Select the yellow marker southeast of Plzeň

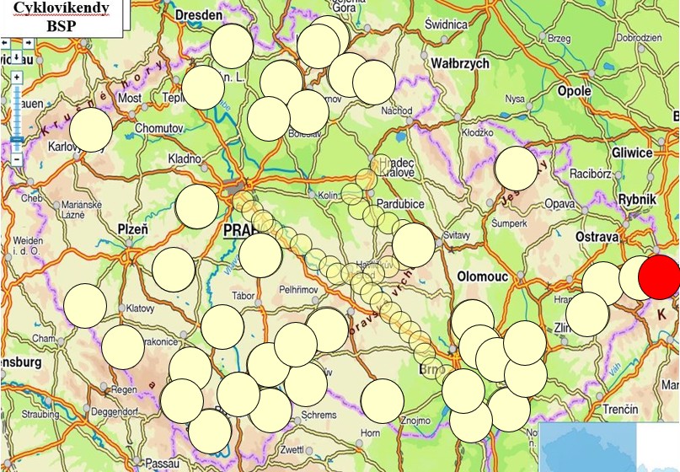(174, 269)
